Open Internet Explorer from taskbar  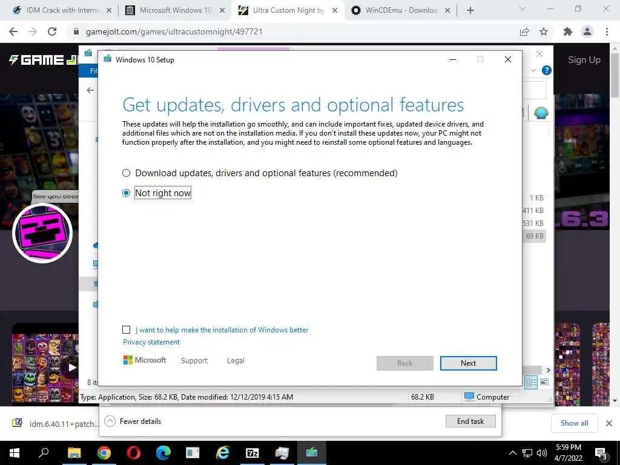click(x=223, y=453)
